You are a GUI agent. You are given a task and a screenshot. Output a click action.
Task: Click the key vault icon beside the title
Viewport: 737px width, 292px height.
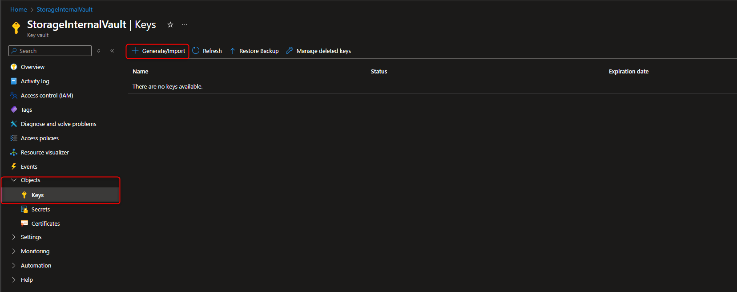(x=16, y=28)
